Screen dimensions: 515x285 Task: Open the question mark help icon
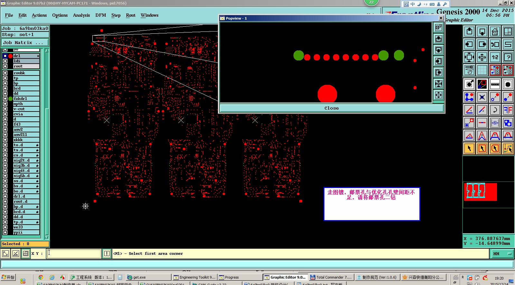508,58
